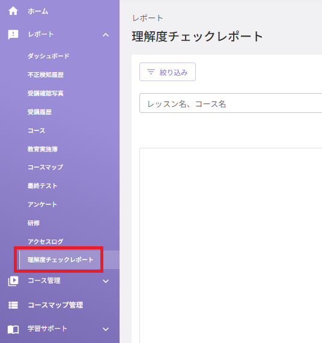Open 研修 report item
This screenshot has height=343, width=322.
(x=34, y=223)
